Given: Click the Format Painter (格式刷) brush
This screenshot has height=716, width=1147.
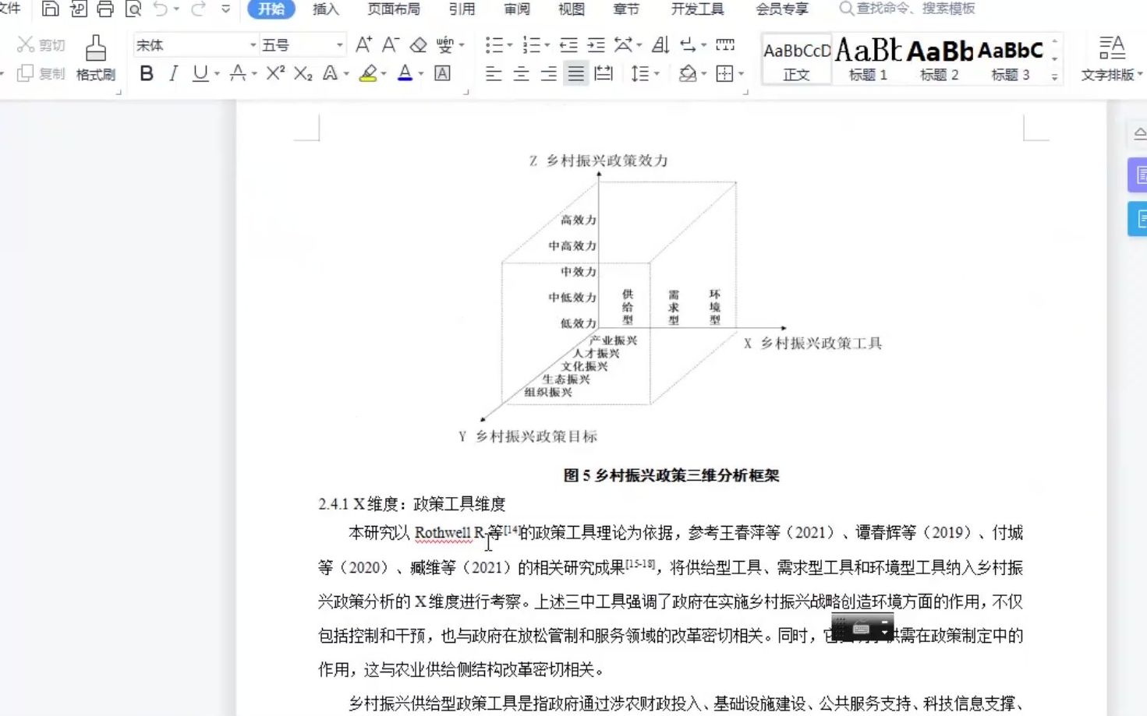Looking at the screenshot, I should click(x=96, y=58).
